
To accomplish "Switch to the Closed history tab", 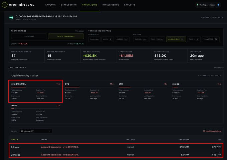I will pos(141,39).
